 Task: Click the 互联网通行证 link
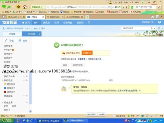point(148,22)
